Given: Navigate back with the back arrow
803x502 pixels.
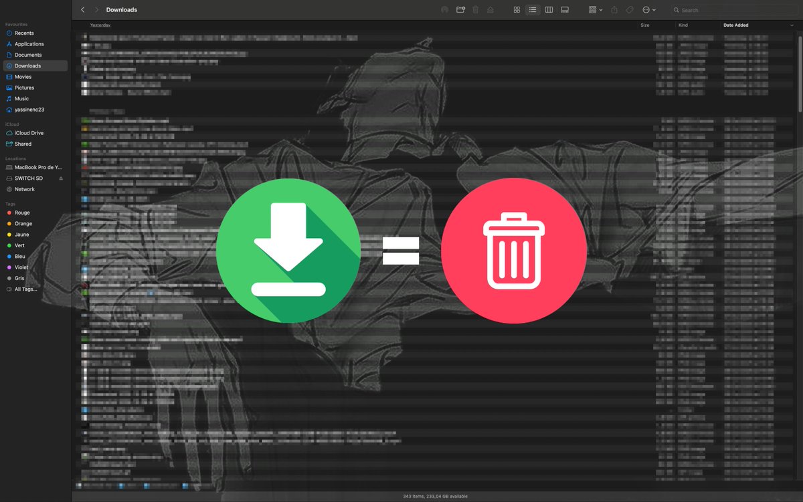Looking at the screenshot, I should [82, 9].
